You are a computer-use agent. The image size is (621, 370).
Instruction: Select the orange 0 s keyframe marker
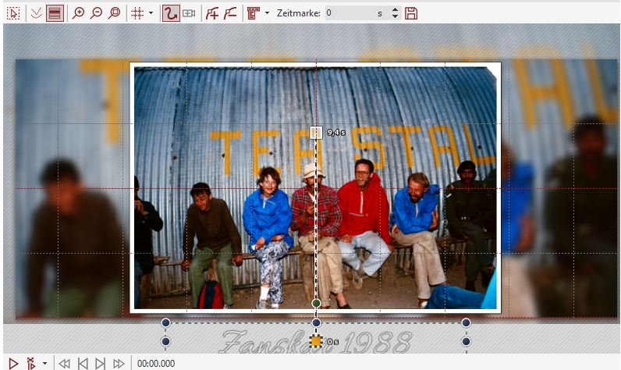(316, 341)
